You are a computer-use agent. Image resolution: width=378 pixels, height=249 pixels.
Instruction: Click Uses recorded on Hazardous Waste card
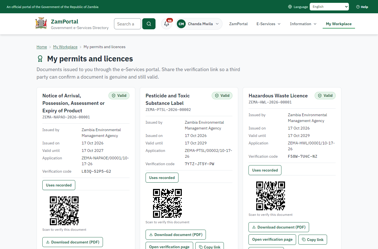(265, 170)
